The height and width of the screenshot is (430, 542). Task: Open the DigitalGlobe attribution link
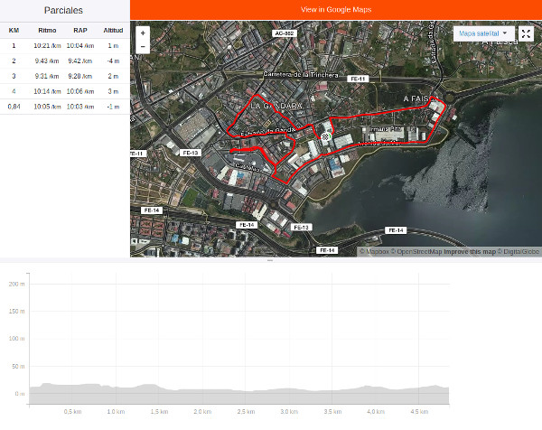pyautogui.click(x=521, y=252)
